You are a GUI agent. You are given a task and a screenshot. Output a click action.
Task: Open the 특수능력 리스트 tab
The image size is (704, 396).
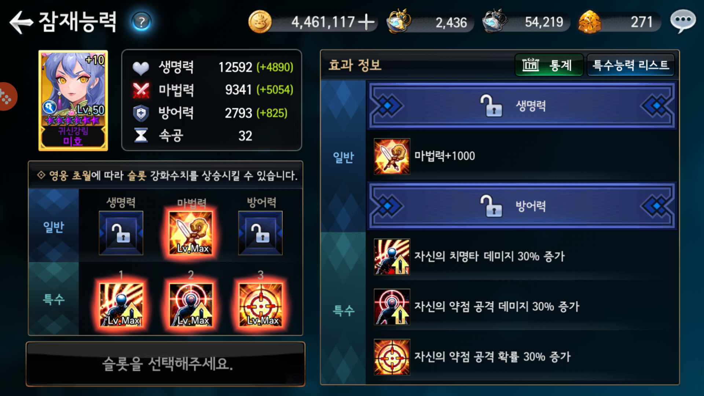631,65
